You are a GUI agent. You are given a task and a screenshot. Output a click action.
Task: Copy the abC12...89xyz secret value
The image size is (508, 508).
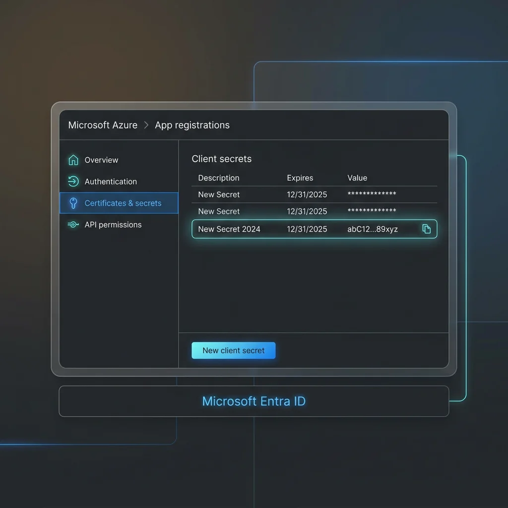click(x=426, y=229)
